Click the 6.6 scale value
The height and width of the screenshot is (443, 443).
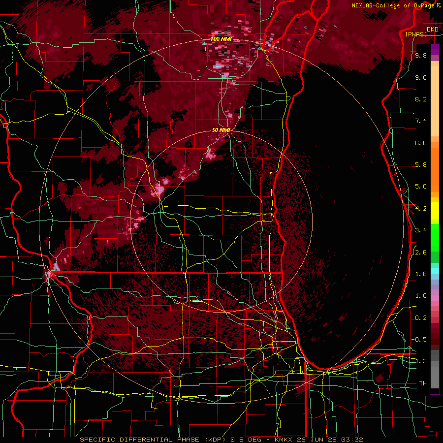(421, 143)
